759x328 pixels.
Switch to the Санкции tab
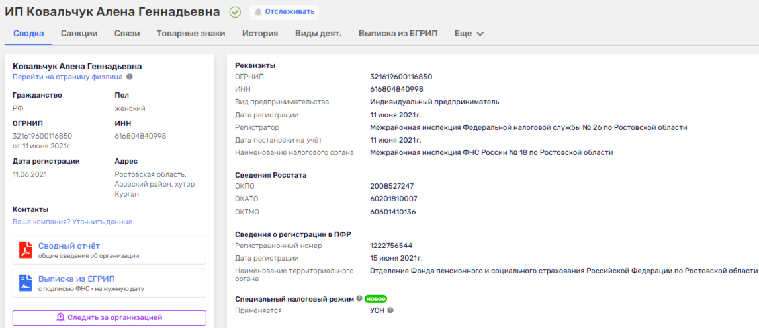[x=79, y=34]
